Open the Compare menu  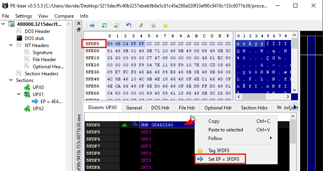point(64,16)
